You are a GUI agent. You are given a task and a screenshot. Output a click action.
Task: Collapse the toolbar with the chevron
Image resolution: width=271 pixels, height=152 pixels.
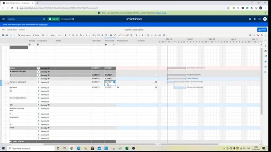[265, 35]
